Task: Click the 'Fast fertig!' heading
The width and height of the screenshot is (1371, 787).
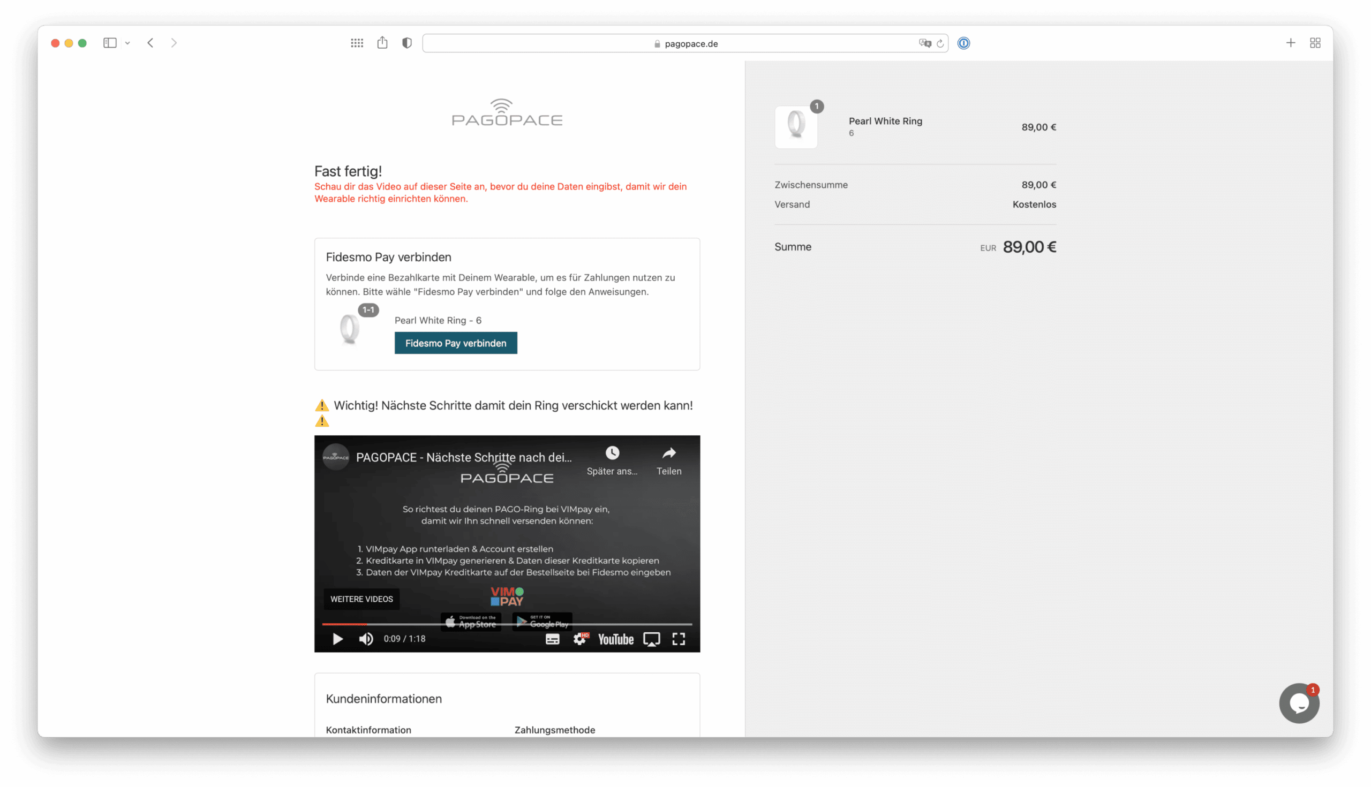Action: click(348, 171)
